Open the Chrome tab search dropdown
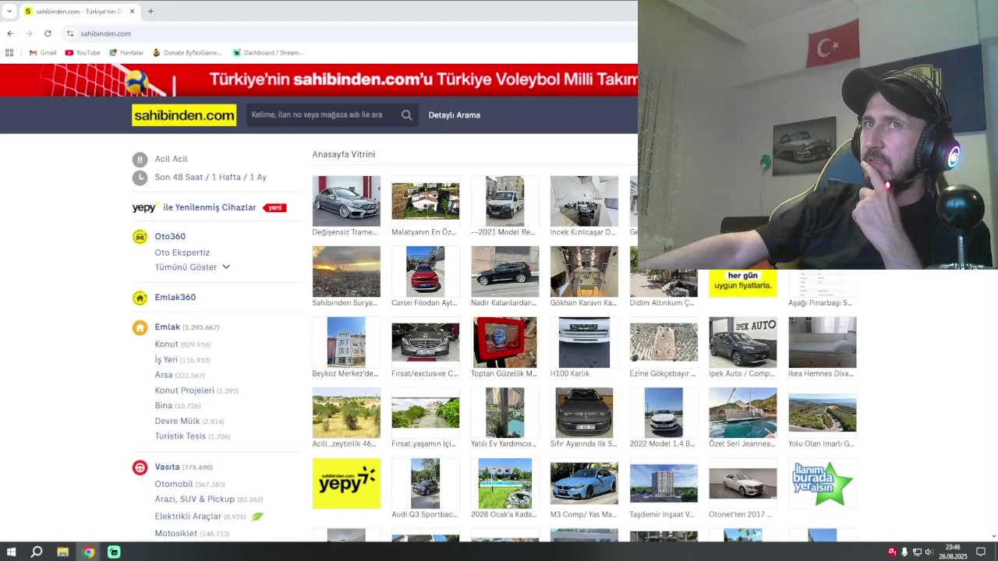The width and height of the screenshot is (998, 561). [x=9, y=12]
